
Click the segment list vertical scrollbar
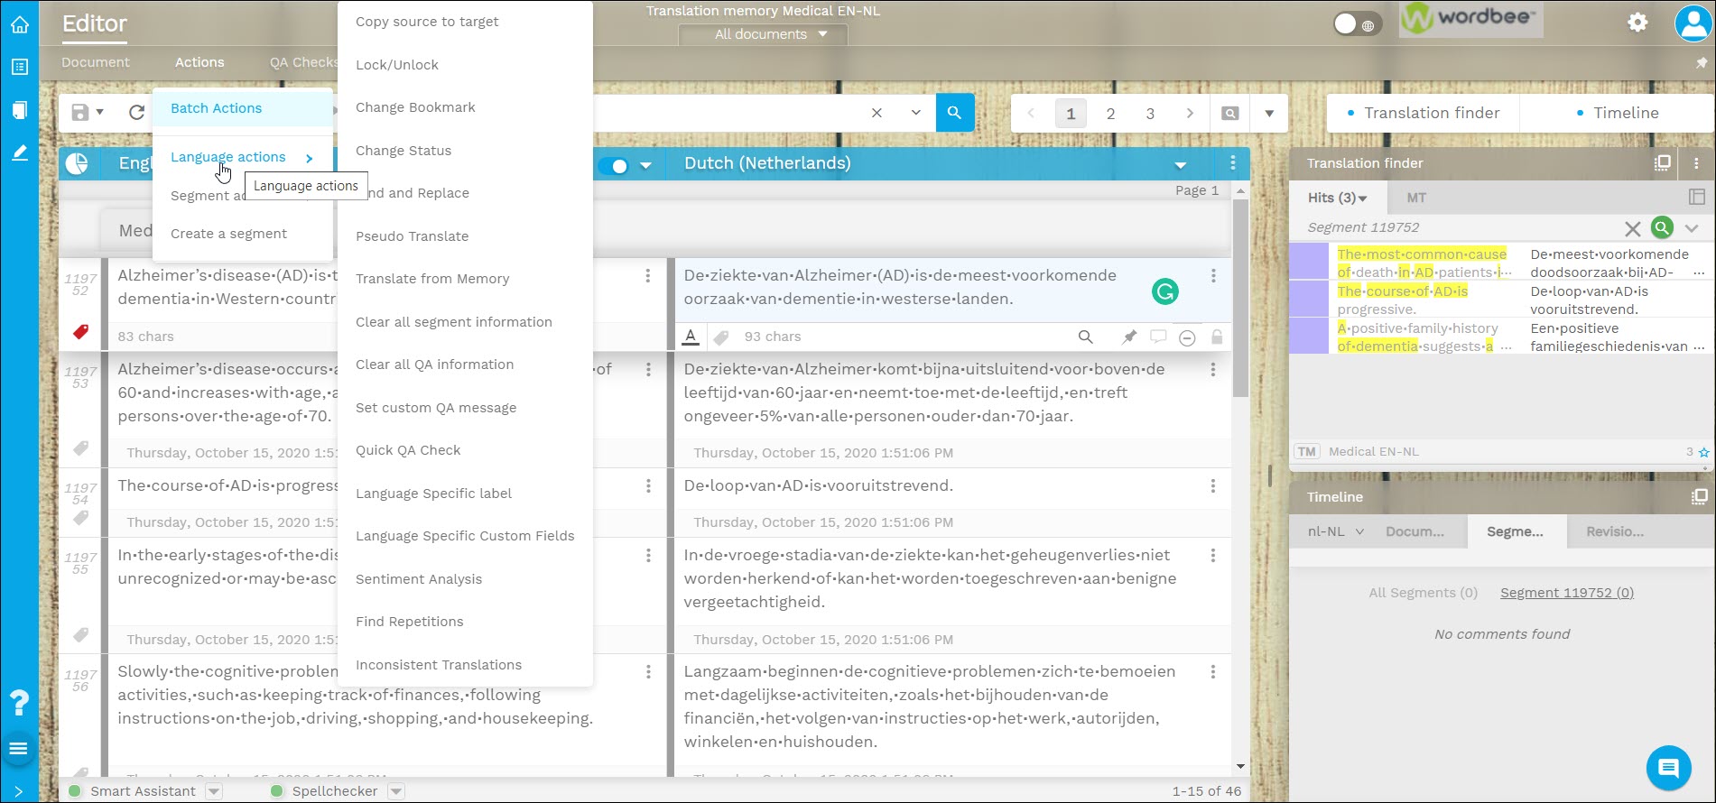click(x=1240, y=298)
